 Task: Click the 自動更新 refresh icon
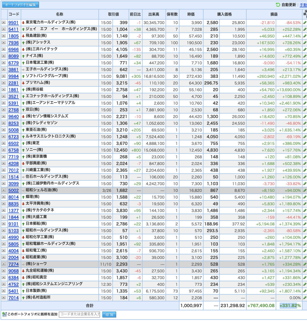tap(278, 5)
